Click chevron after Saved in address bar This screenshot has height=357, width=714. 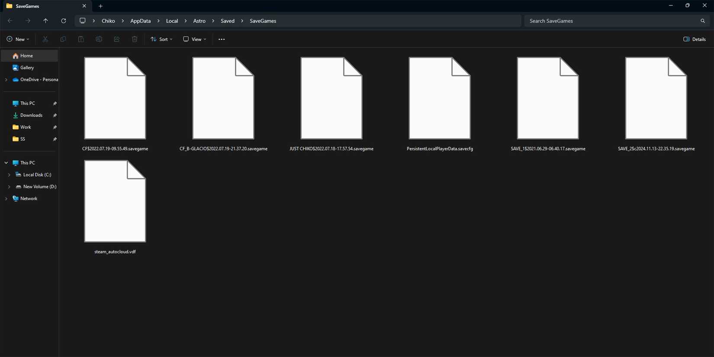[x=242, y=21]
